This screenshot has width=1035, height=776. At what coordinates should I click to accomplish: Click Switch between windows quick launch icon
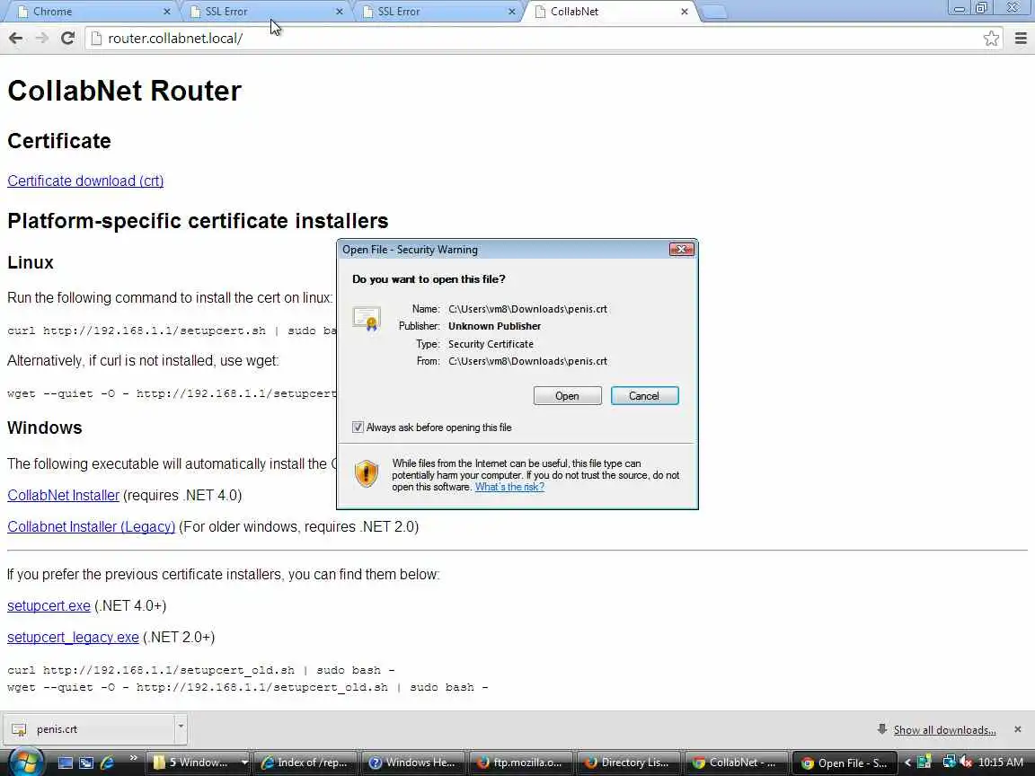coord(86,763)
